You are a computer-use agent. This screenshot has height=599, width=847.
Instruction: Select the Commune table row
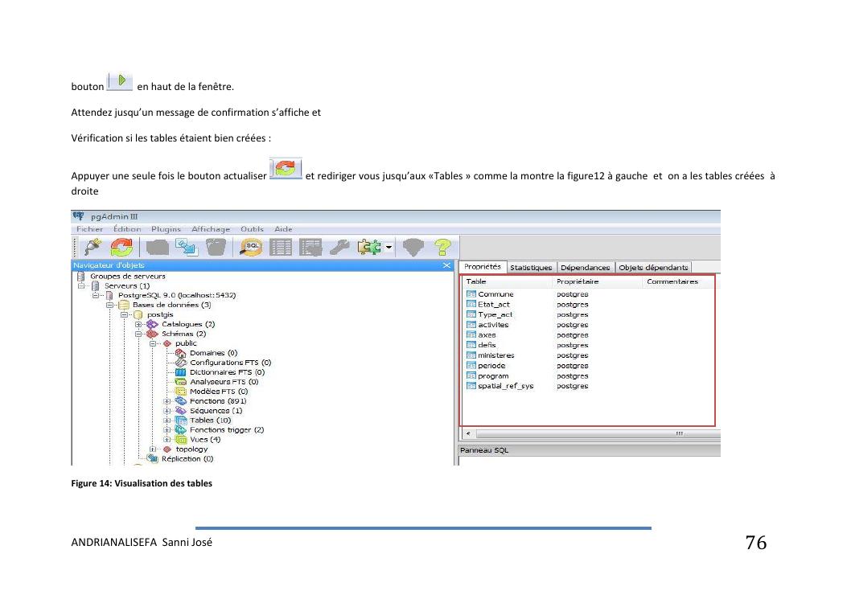point(495,294)
